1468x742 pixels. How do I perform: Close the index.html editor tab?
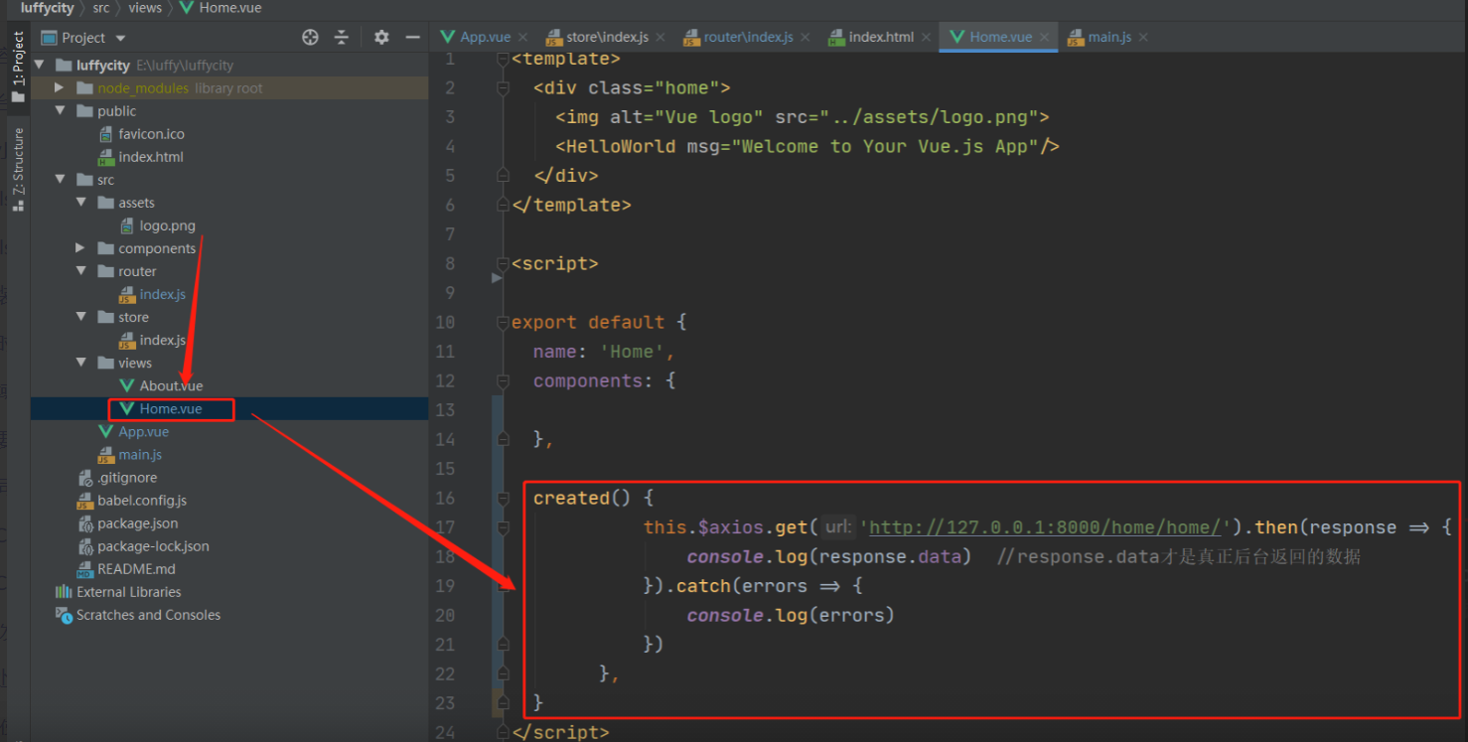click(x=926, y=37)
